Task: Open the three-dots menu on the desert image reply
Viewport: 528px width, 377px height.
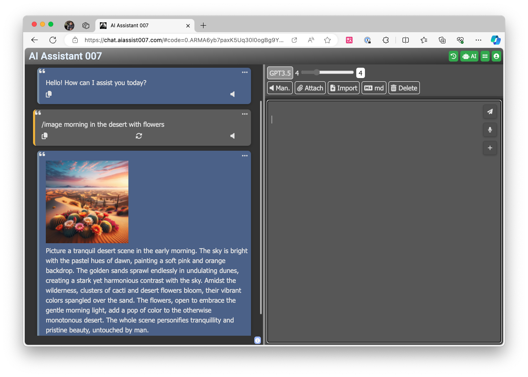Action: (245, 156)
